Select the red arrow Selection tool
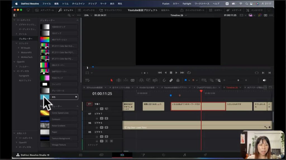This screenshot has width=286, height=160. (x=111, y=80)
